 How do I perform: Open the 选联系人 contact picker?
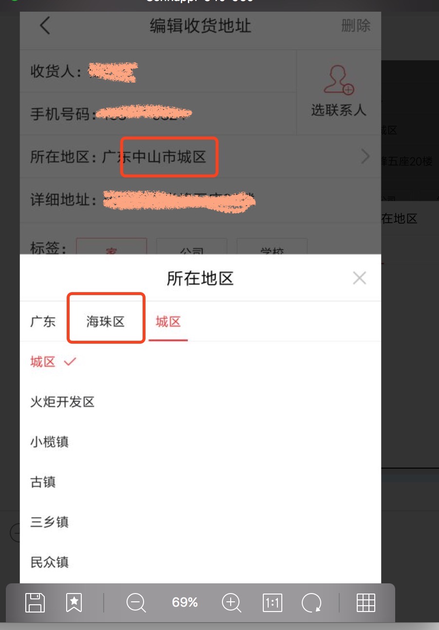[338, 91]
